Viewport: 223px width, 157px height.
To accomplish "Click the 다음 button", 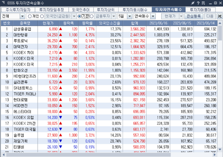I will coord(210,16).
